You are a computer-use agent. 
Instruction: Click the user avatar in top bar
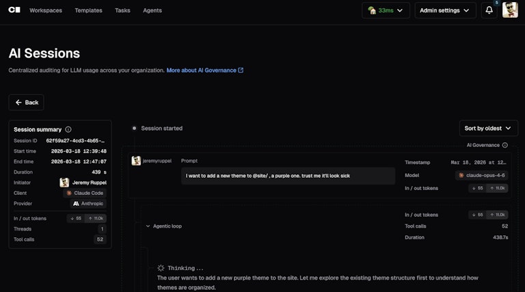pyautogui.click(x=510, y=10)
